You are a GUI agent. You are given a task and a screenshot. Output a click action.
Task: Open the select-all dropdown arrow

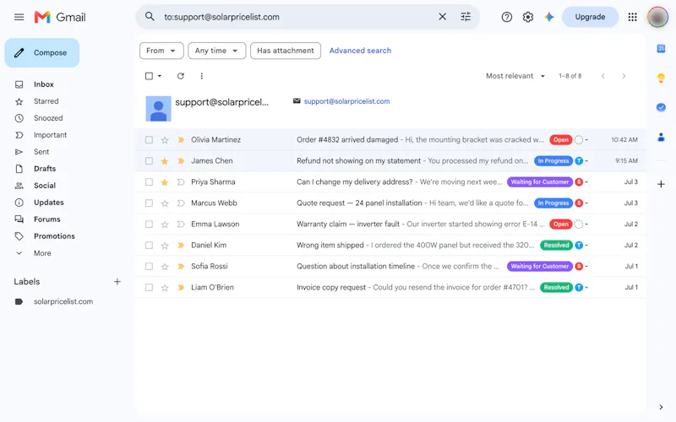point(160,76)
